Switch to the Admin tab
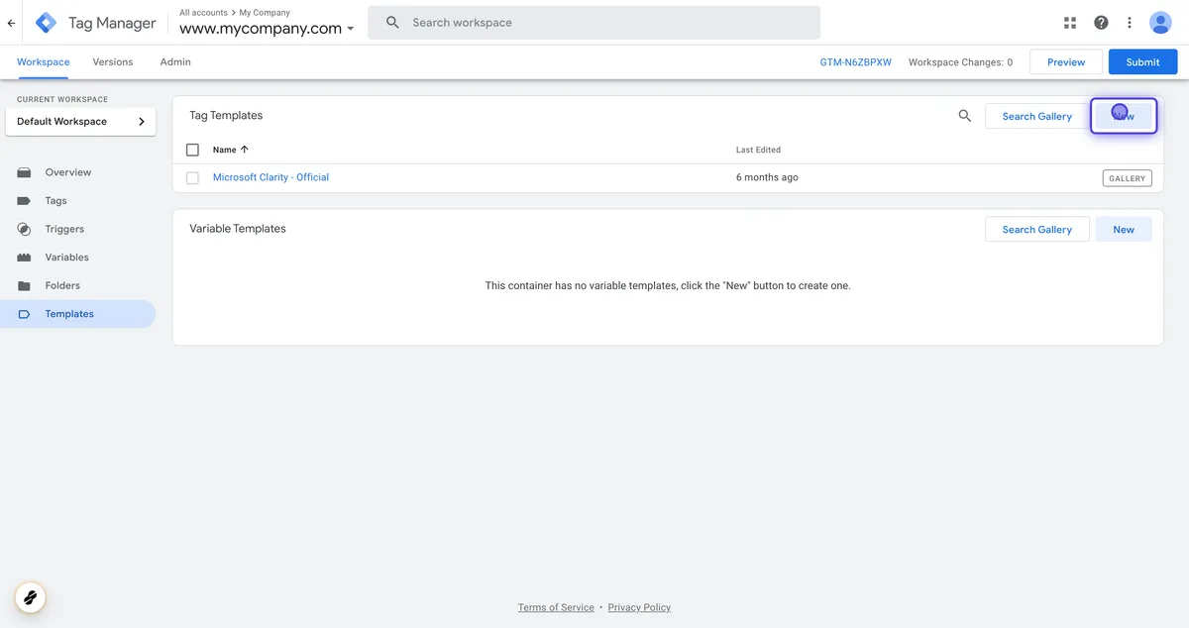 pos(175,61)
